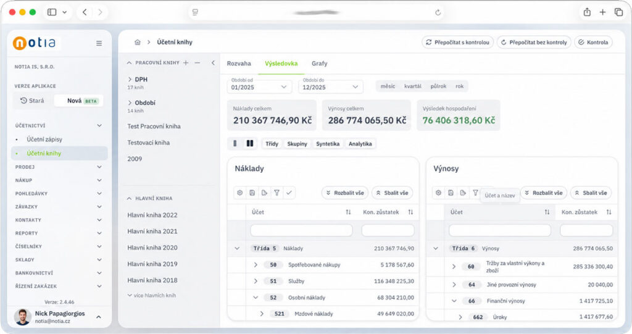Click the Účet filter field in Náklady
This screenshot has width=632, height=334.
tap(301, 230)
